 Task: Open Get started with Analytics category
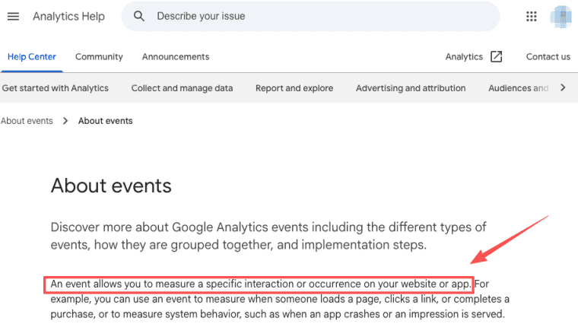(56, 88)
